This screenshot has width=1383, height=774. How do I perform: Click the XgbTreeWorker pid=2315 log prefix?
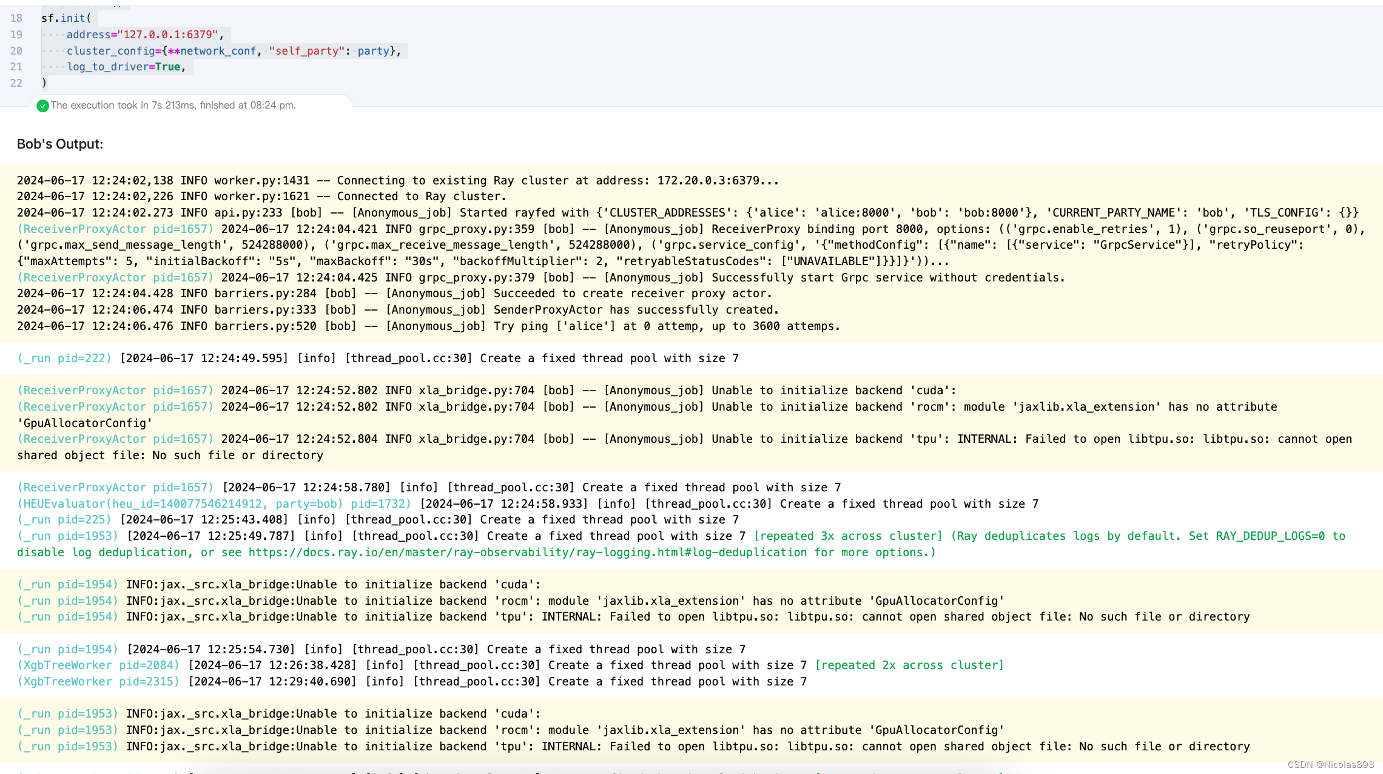click(98, 682)
